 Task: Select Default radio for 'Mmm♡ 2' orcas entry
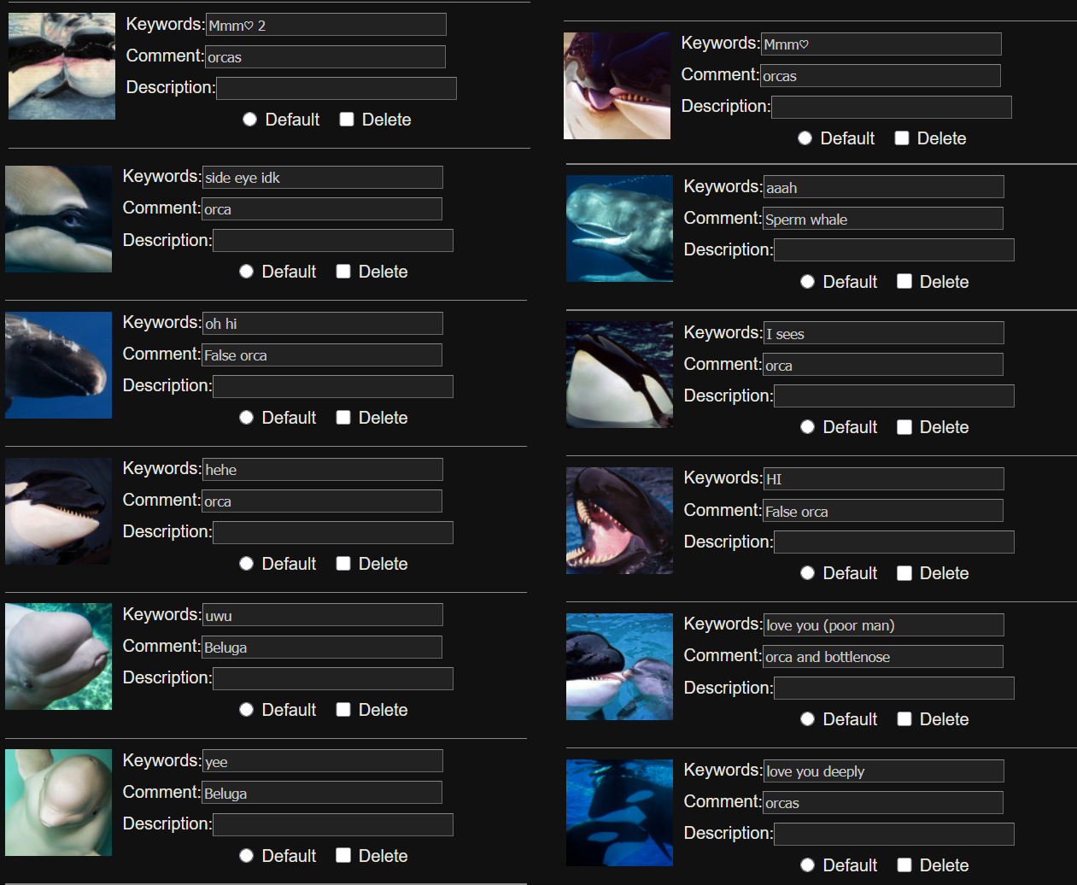(x=249, y=120)
